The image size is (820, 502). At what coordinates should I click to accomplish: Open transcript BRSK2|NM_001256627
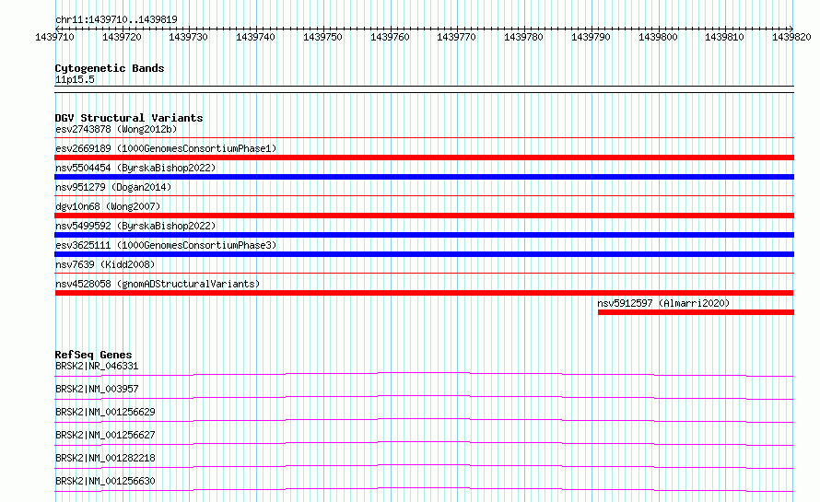(105, 435)
